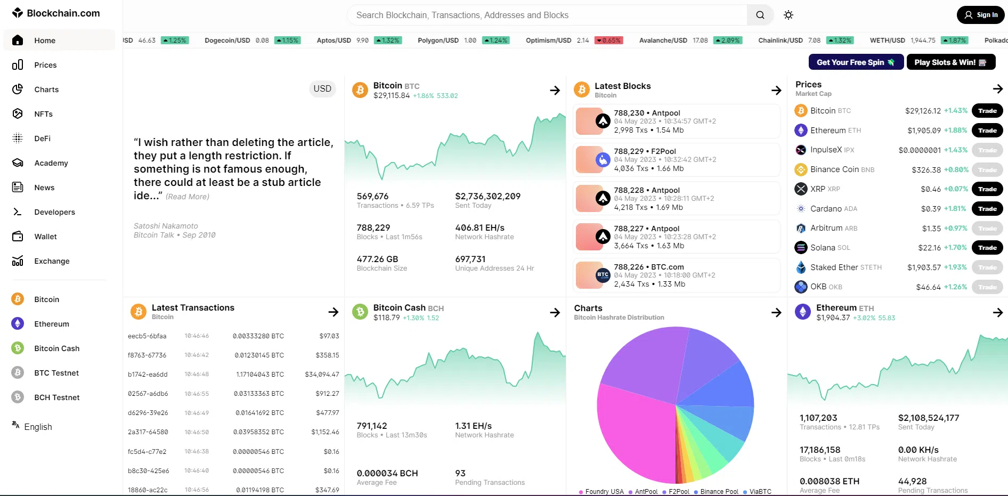Viewport: 1008px width, 496px height.
Task: Click the search magnifier button
Action: click(x=760, y=15)
